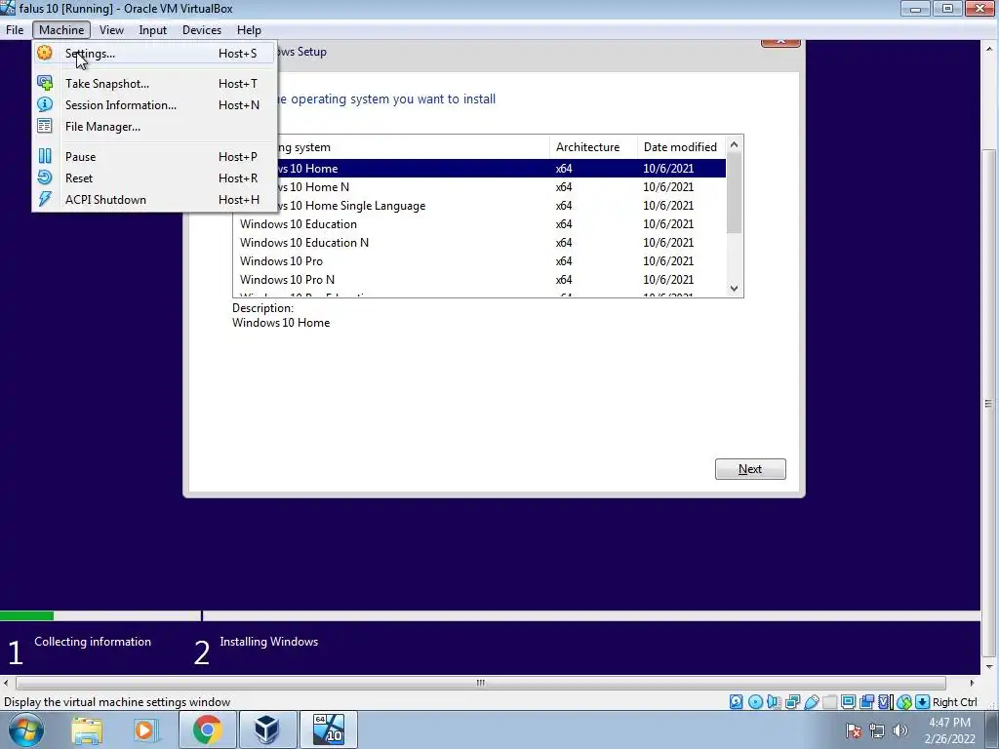
Task: Click the taskbar clock showing 4:47 PM
Action: pyautogui.click(x=949, y=730)
